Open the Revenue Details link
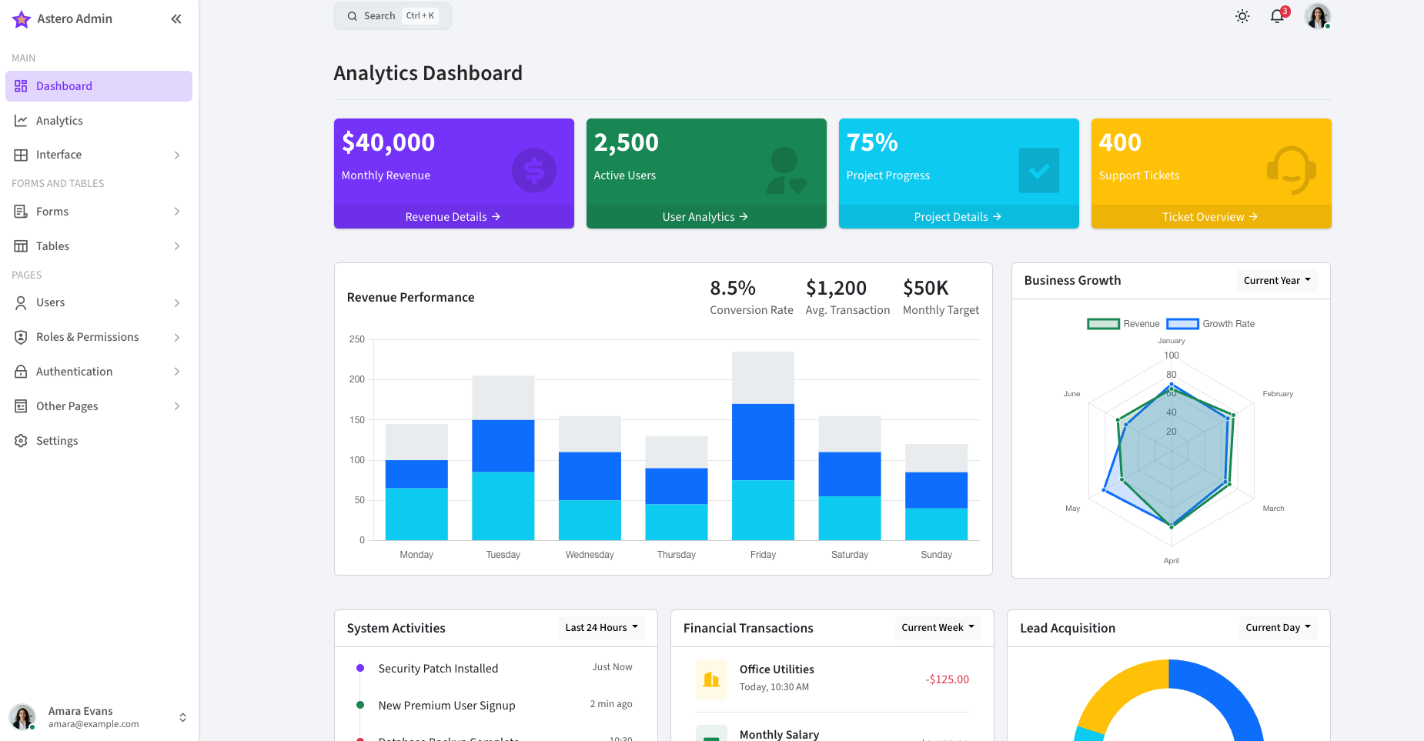Viewport: 1424px width, 741px height. tap(453, 217)
